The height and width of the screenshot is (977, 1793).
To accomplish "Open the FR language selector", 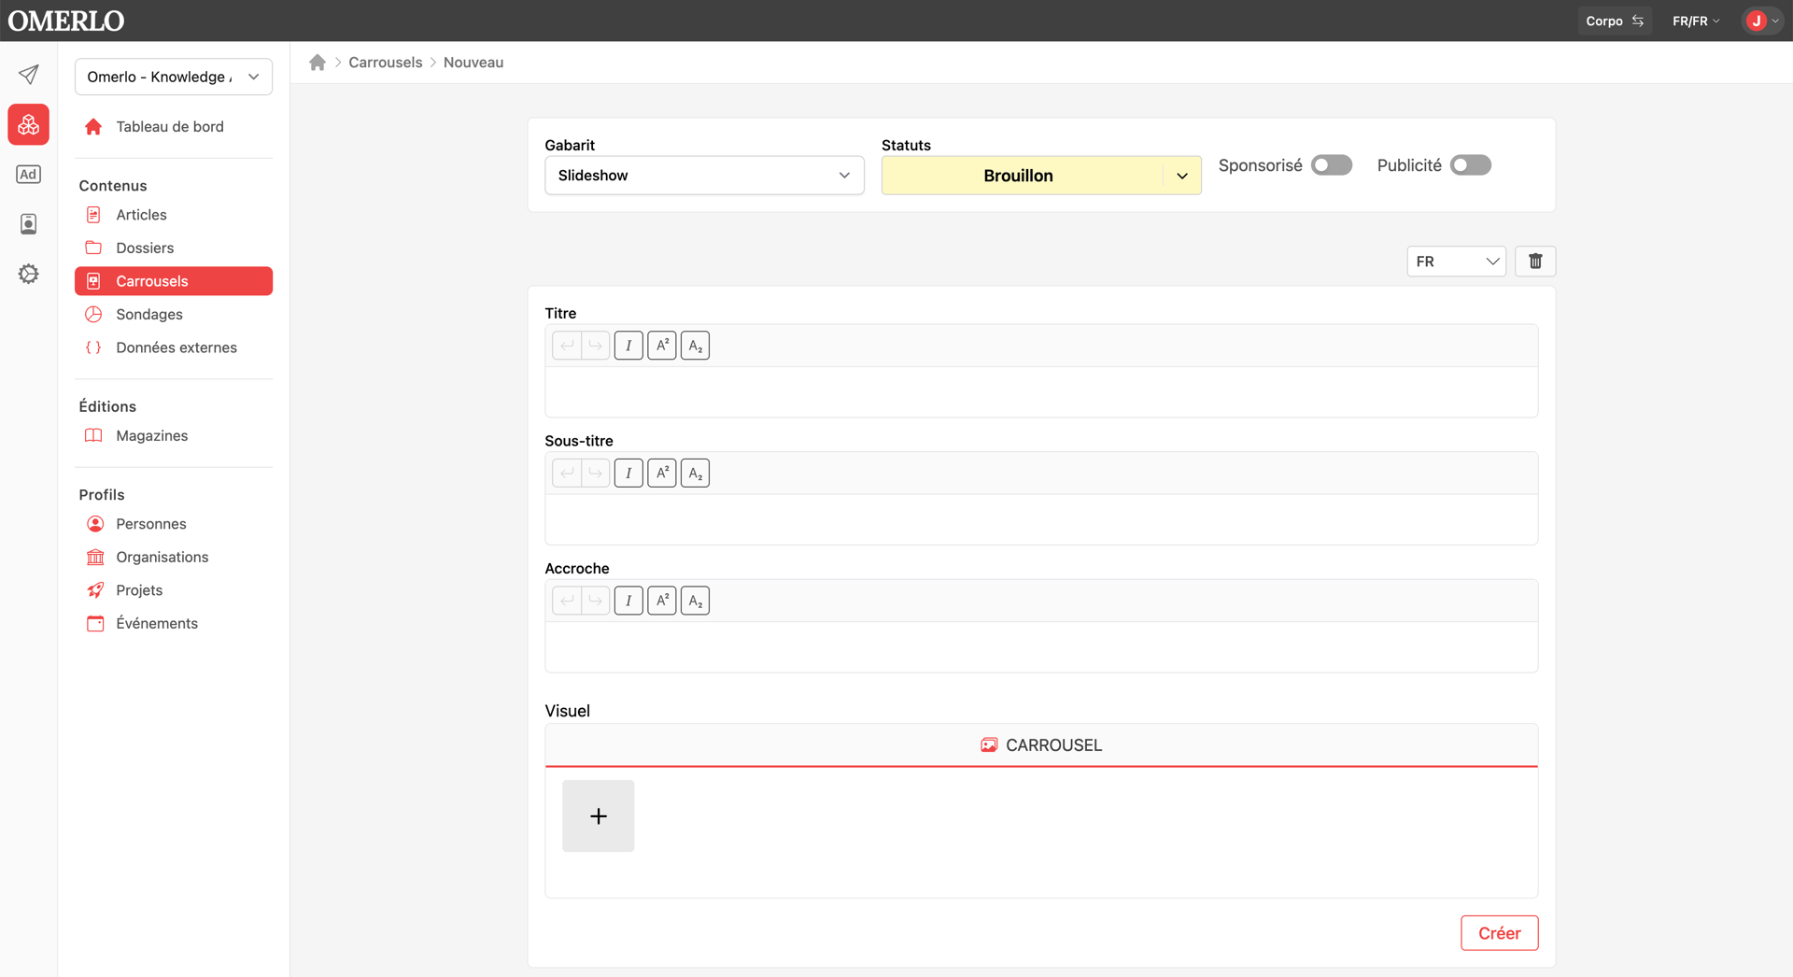I will [x=1456, y=262].
